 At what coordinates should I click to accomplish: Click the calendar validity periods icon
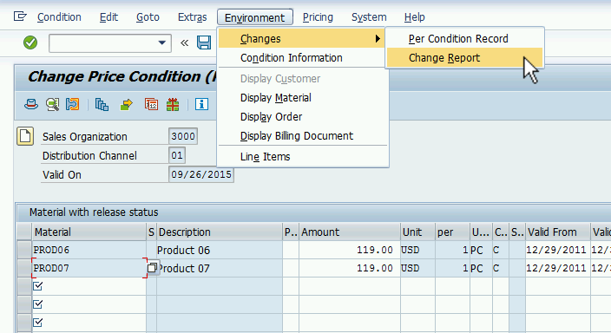tap(151, 104)
